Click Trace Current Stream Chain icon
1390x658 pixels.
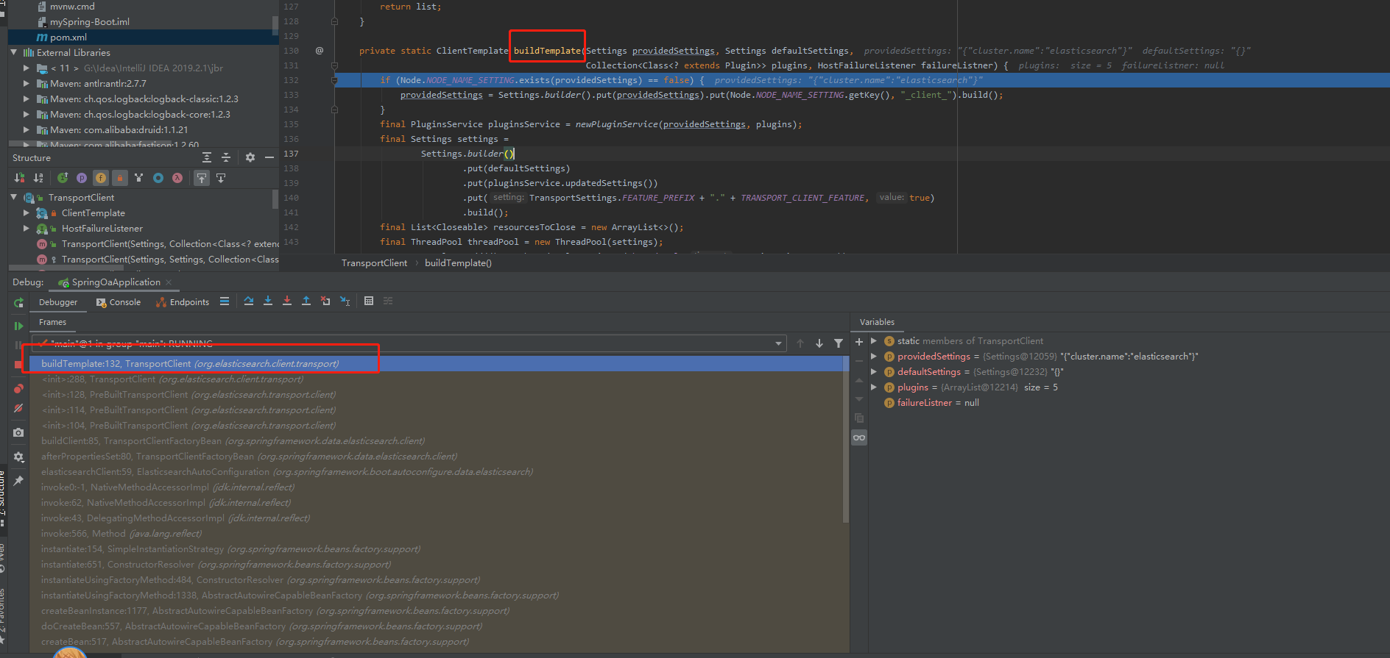point(388,301)
